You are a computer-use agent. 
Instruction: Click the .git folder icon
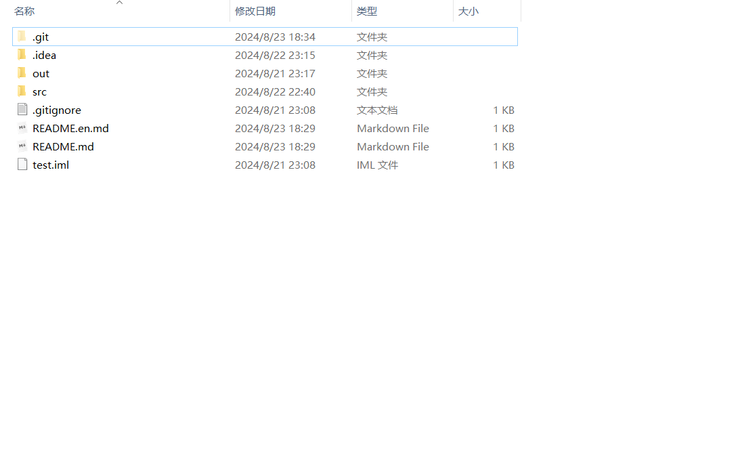[22, 37]
